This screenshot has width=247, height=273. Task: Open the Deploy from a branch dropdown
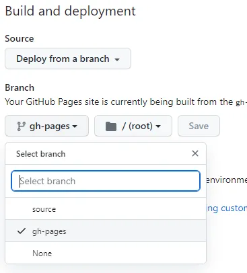coord(68,58)
